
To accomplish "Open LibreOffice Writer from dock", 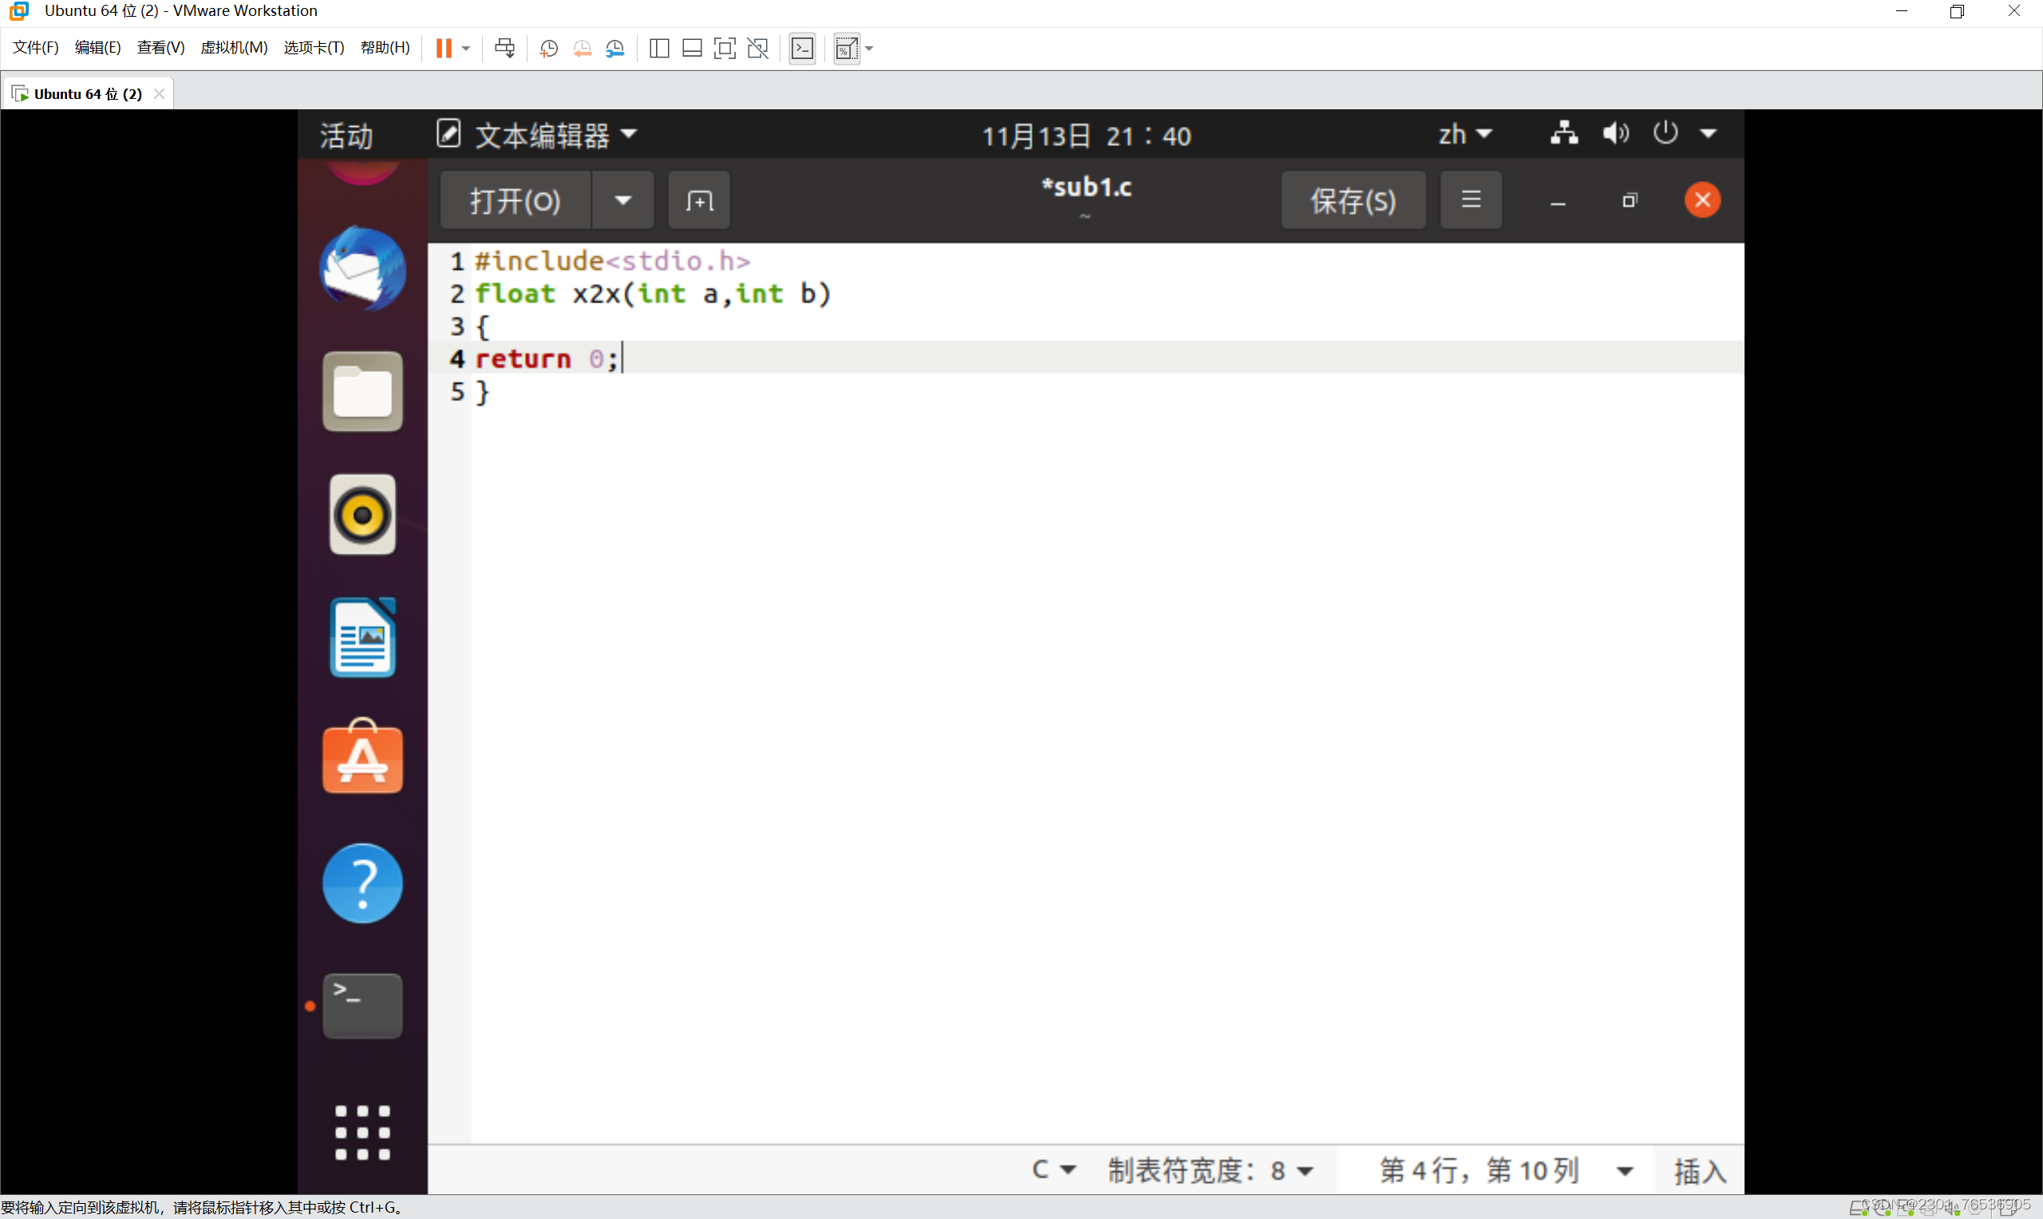I will point(362,637).
